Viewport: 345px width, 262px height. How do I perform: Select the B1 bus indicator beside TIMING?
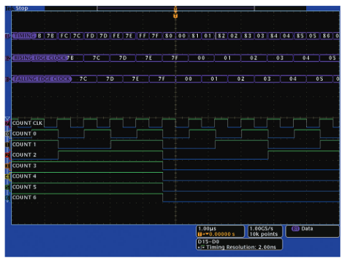point(8,36)
